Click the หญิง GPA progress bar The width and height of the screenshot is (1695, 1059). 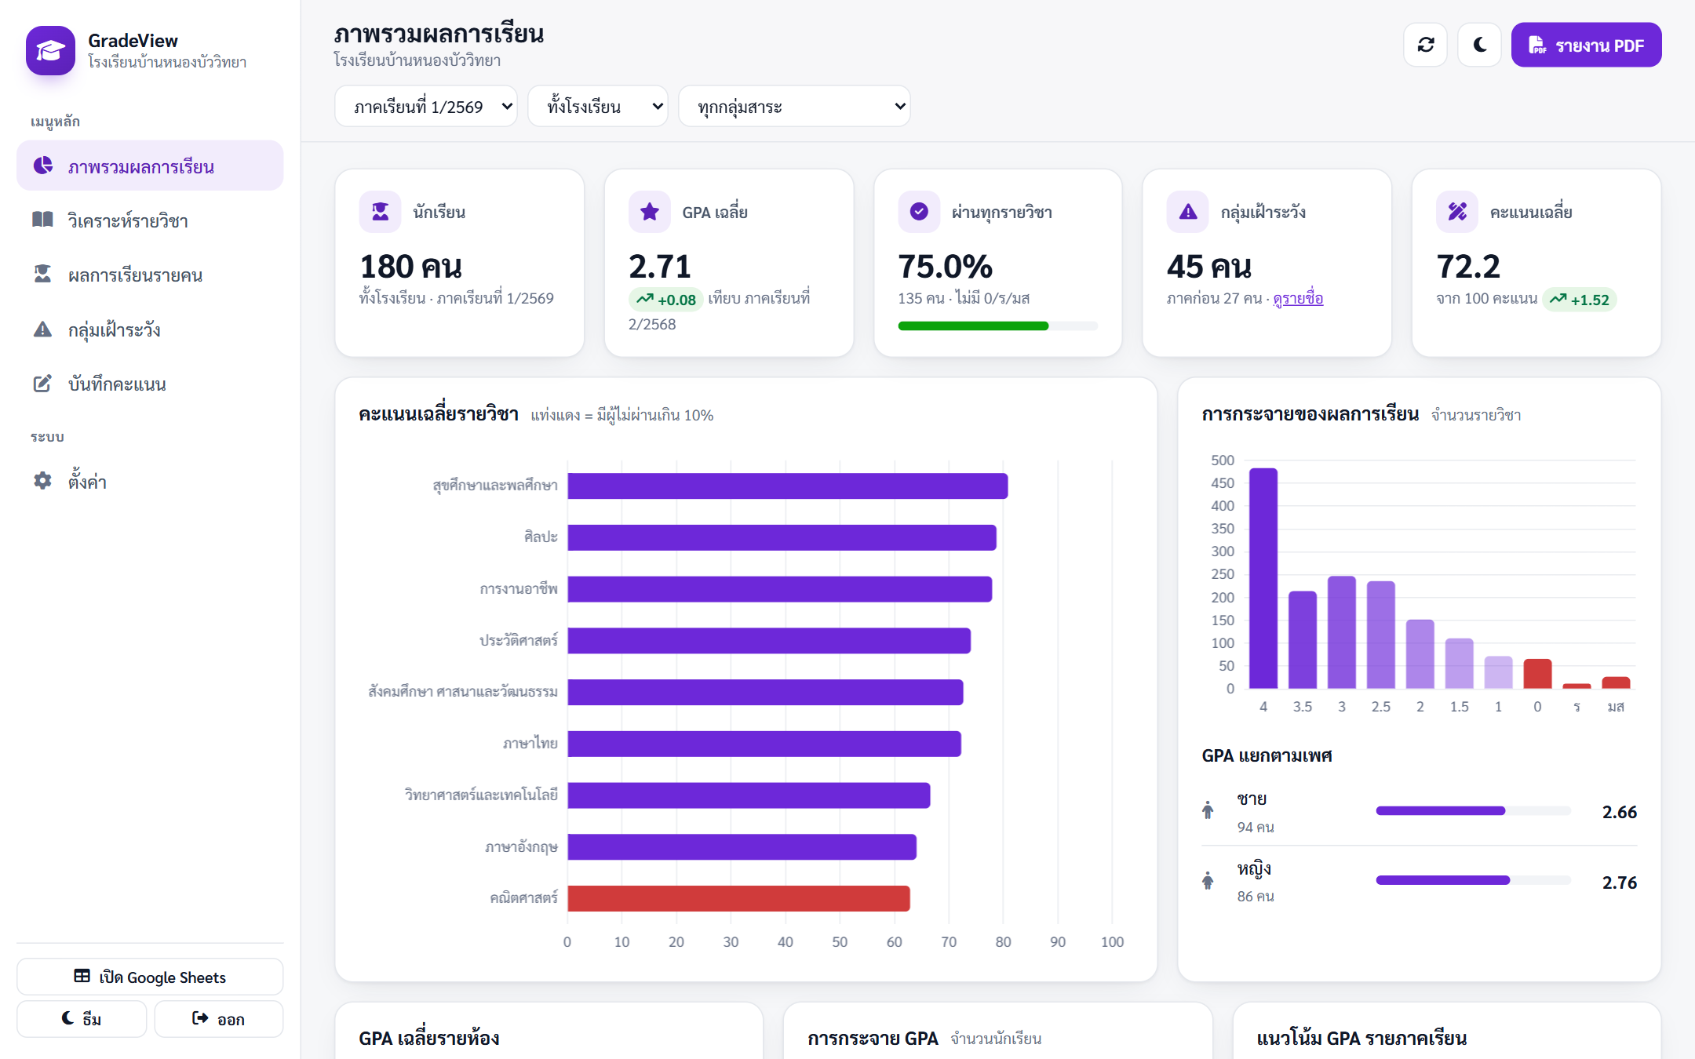coord(1473,880)
